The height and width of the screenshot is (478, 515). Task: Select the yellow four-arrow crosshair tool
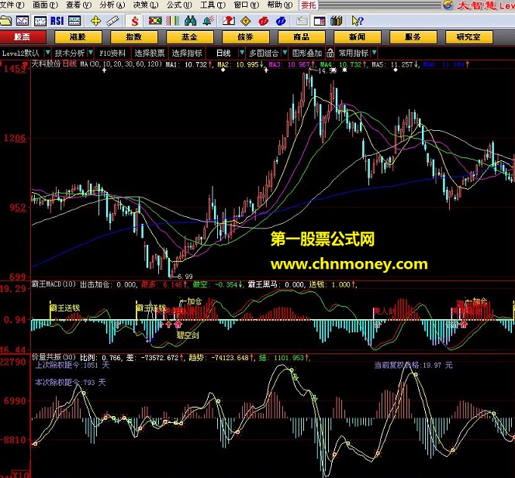(x=95, y=21)
